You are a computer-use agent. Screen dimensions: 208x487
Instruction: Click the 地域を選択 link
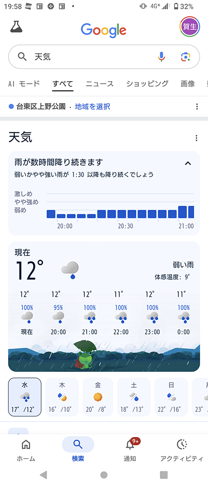pos(92,106)
